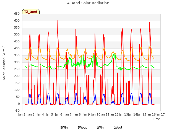
Task: Click the 400 y-axis value
Action: coord(17,48)
